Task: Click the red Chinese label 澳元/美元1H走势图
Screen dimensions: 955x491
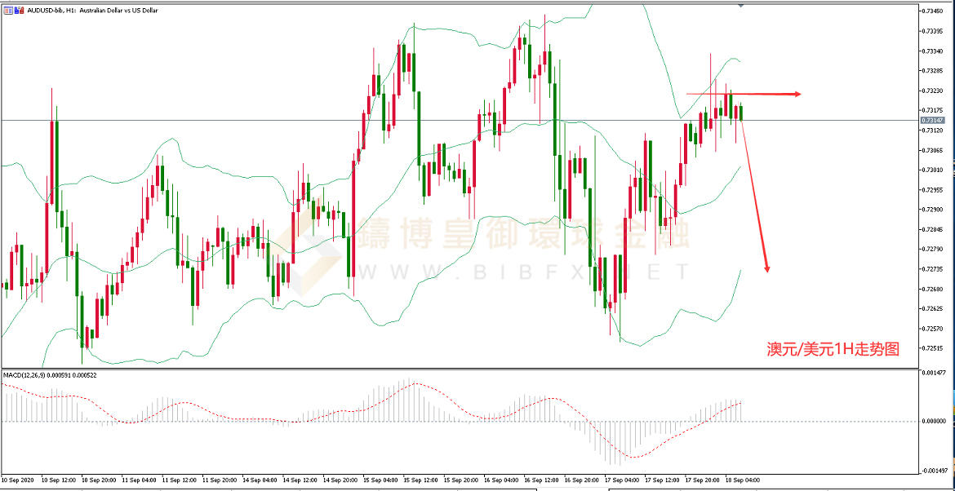Action: pyautogui.click(x=833, y=348)
